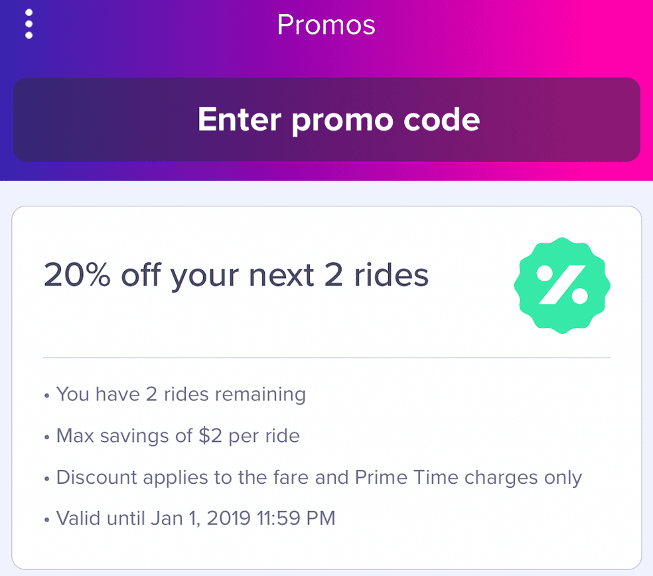Click the You have 2 rides remaining line
Viewport: 653px width, 576px height.
[181, 394]
